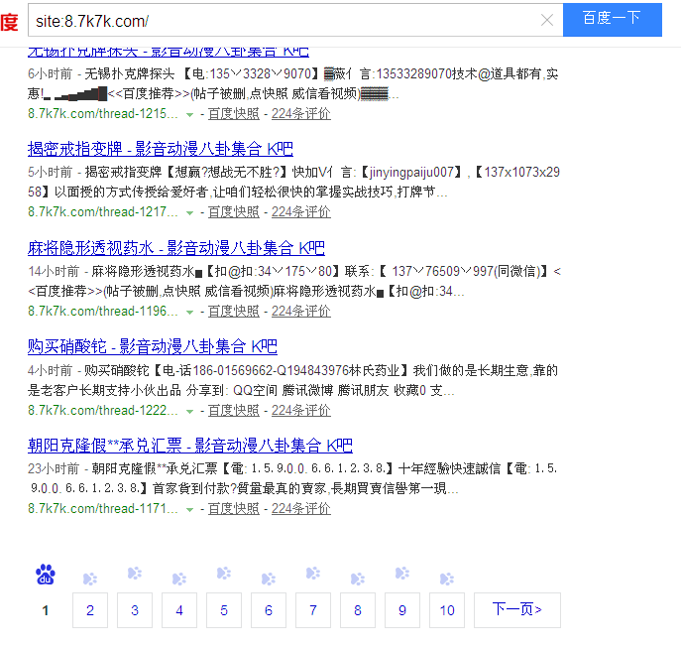
Task: Open 224条评价 for the thread-1222 result
Action: pyautogui.click(x=301, y=411)
